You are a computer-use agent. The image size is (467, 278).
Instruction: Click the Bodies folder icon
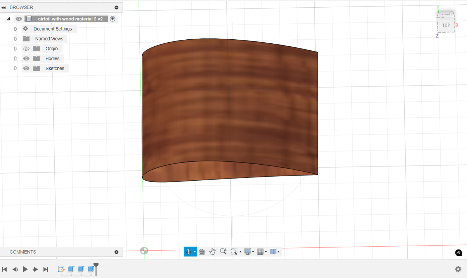pyautogui.click(x=36, y=58)
